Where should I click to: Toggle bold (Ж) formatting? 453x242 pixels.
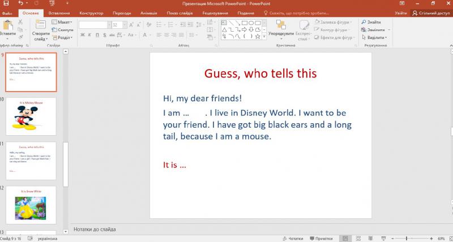pyautogui.click(x=82, y=35)
